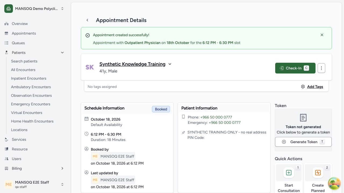
Task: Open the Synthetic Knowledge Training patient link
Action: pos(132,64)
